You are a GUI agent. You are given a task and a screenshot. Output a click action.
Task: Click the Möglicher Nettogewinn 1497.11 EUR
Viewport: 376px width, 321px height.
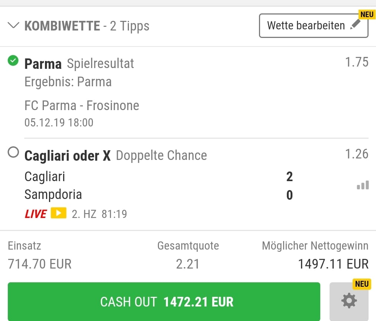click(333, 264)
